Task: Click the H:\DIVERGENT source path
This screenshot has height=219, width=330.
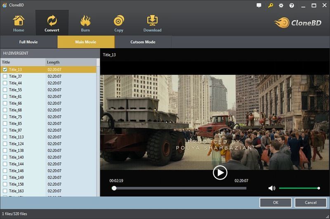Action: click(16, 53)
